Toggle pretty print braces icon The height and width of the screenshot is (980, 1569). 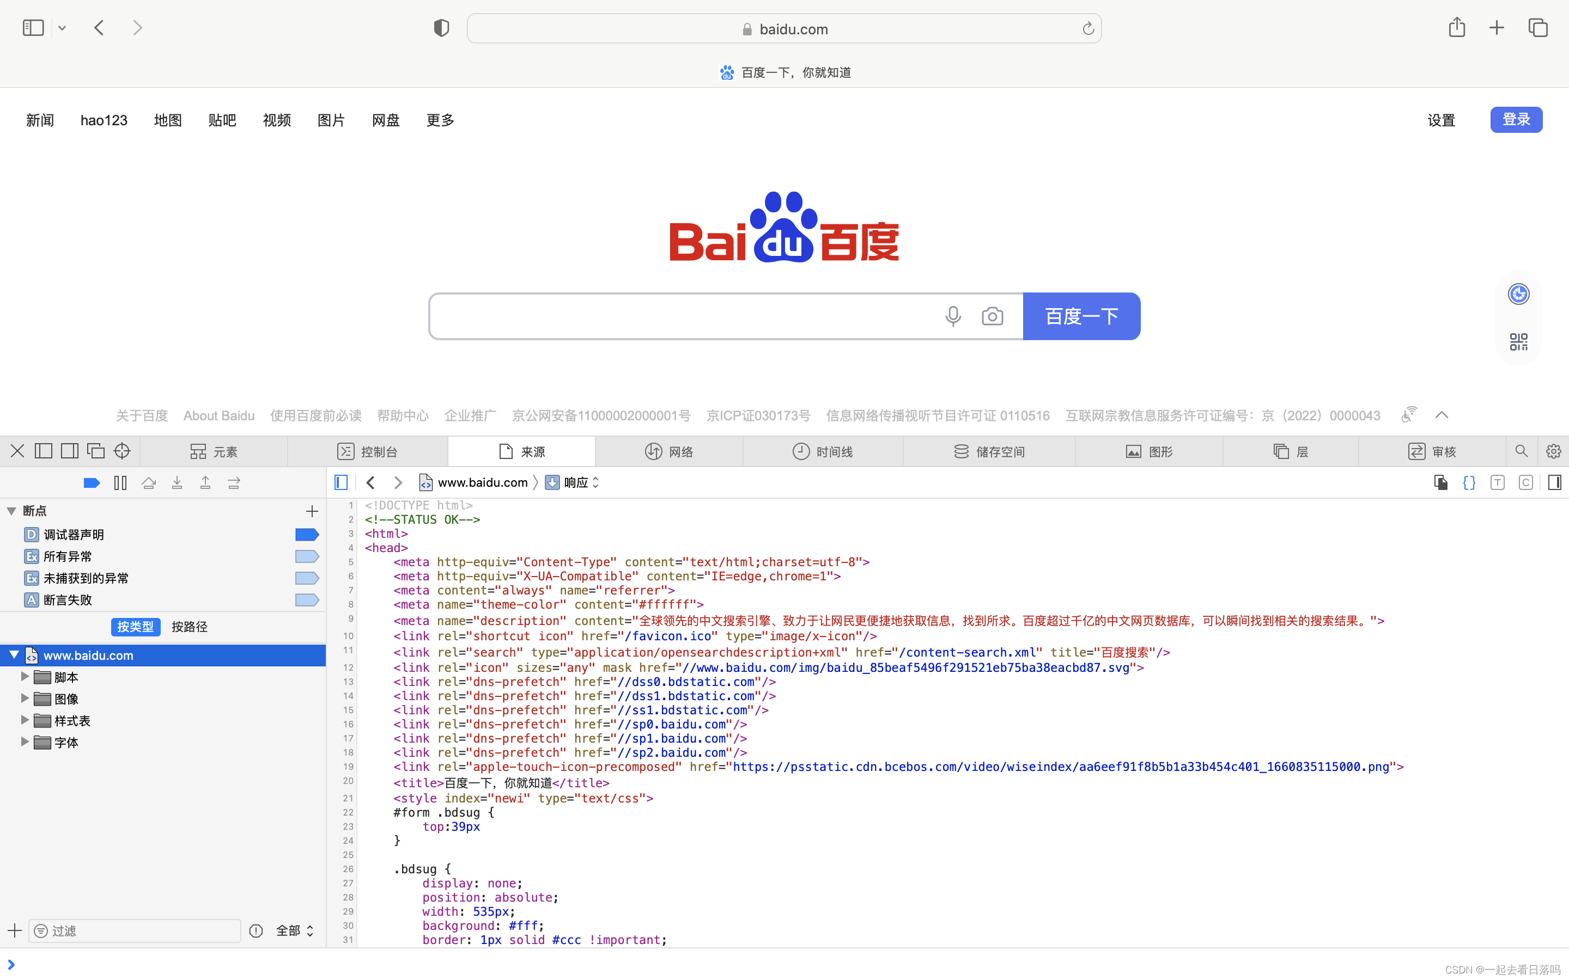pos(1469,483)
